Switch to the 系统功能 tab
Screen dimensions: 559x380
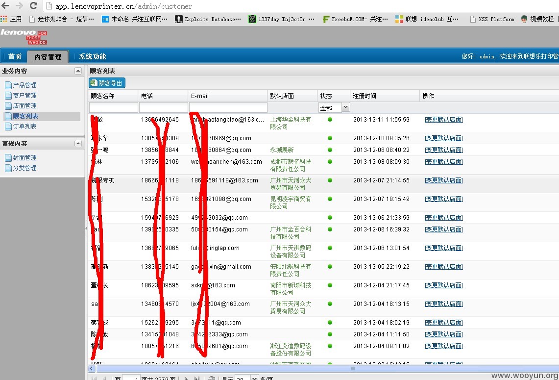[92, 56]
